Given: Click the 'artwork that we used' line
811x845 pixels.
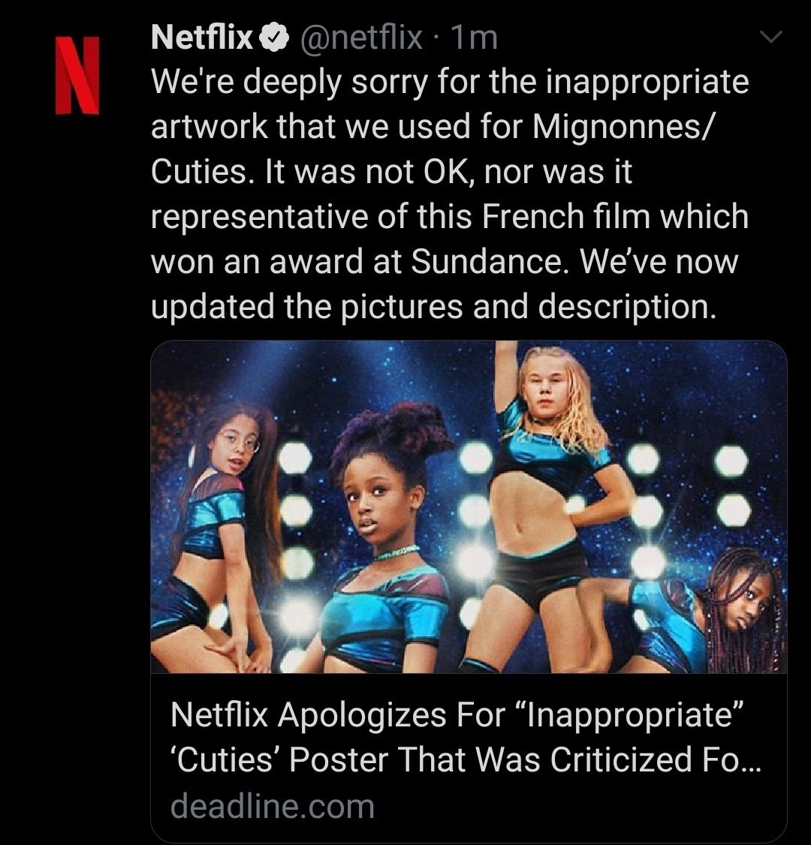Looking at the screenshot, I should (x=311, y=127).
